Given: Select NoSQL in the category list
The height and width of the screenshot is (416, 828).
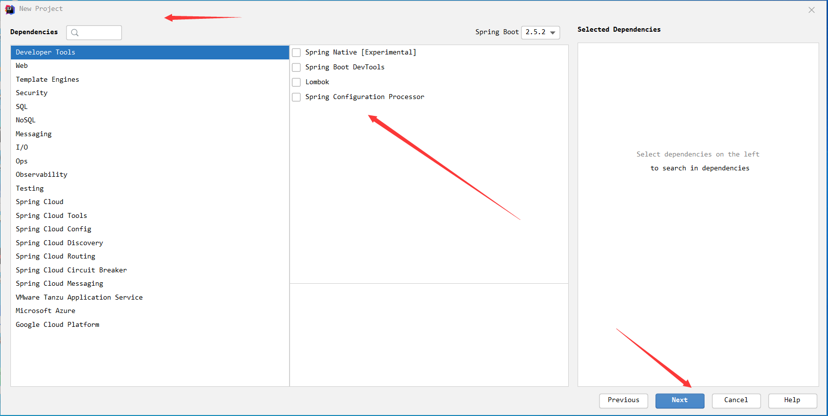Looking at the screenshot, I should pyautogui.click(x=26, y=120).
